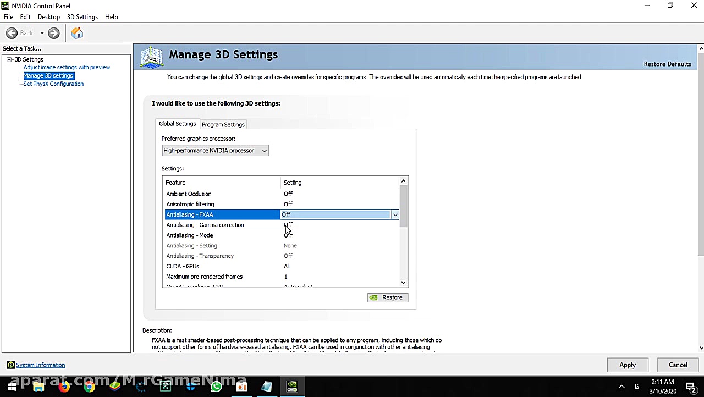704x397 pixels.
Task: Click the Forward arrow button
Action: [x=53, y=33]
